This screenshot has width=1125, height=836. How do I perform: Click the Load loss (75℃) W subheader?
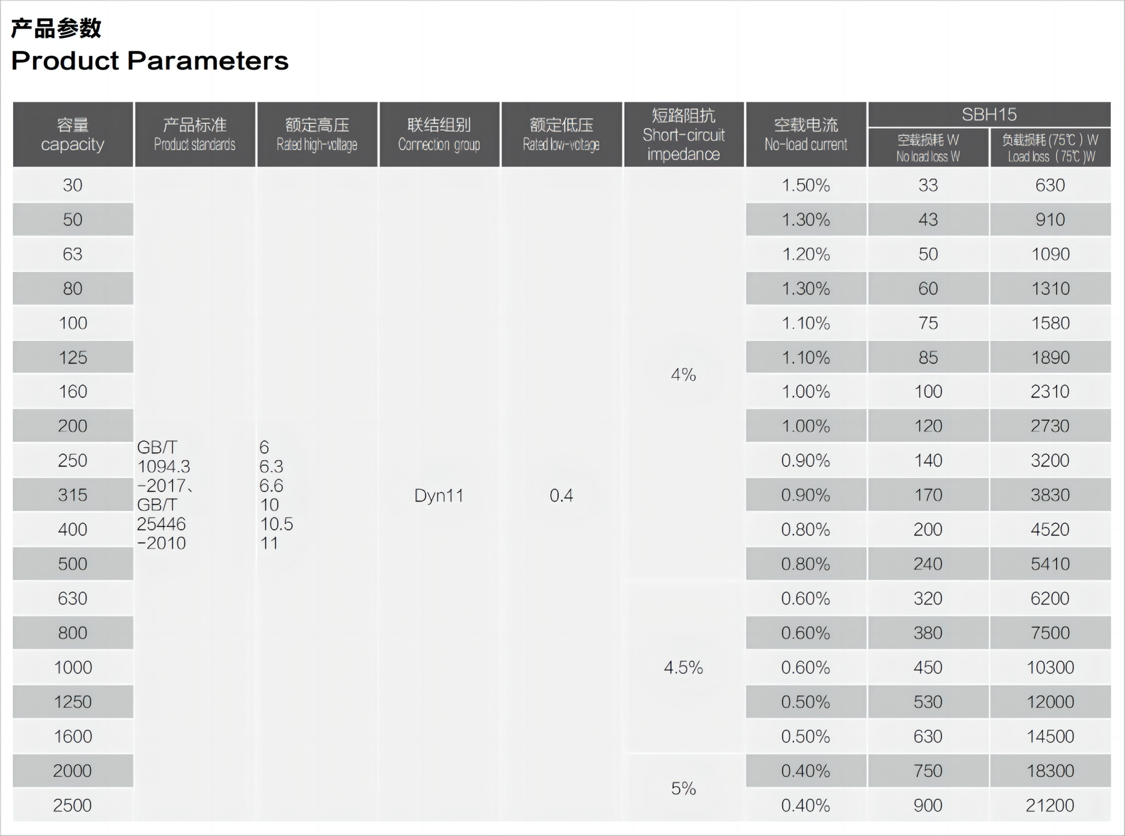(1050, 148)
